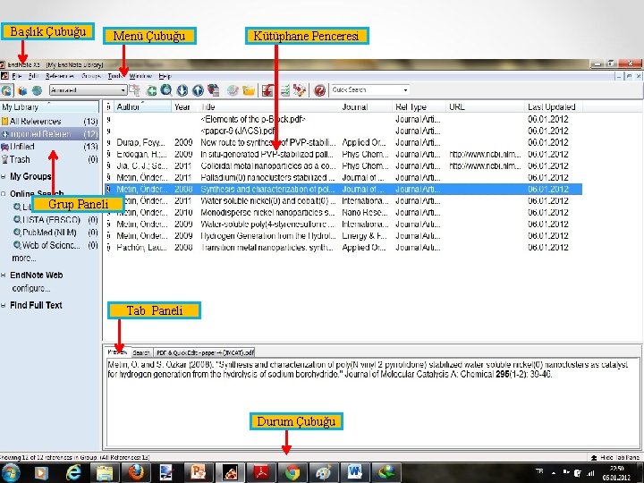This screenshot has width=644, height=483.
Task: Click the Copy to Local Library icon
Action: pyautogui.click(x=134, y=90)
